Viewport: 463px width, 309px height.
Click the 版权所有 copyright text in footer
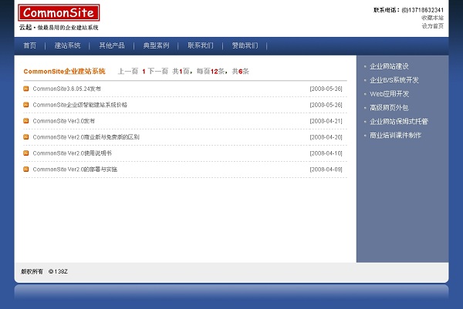(44, 271)
